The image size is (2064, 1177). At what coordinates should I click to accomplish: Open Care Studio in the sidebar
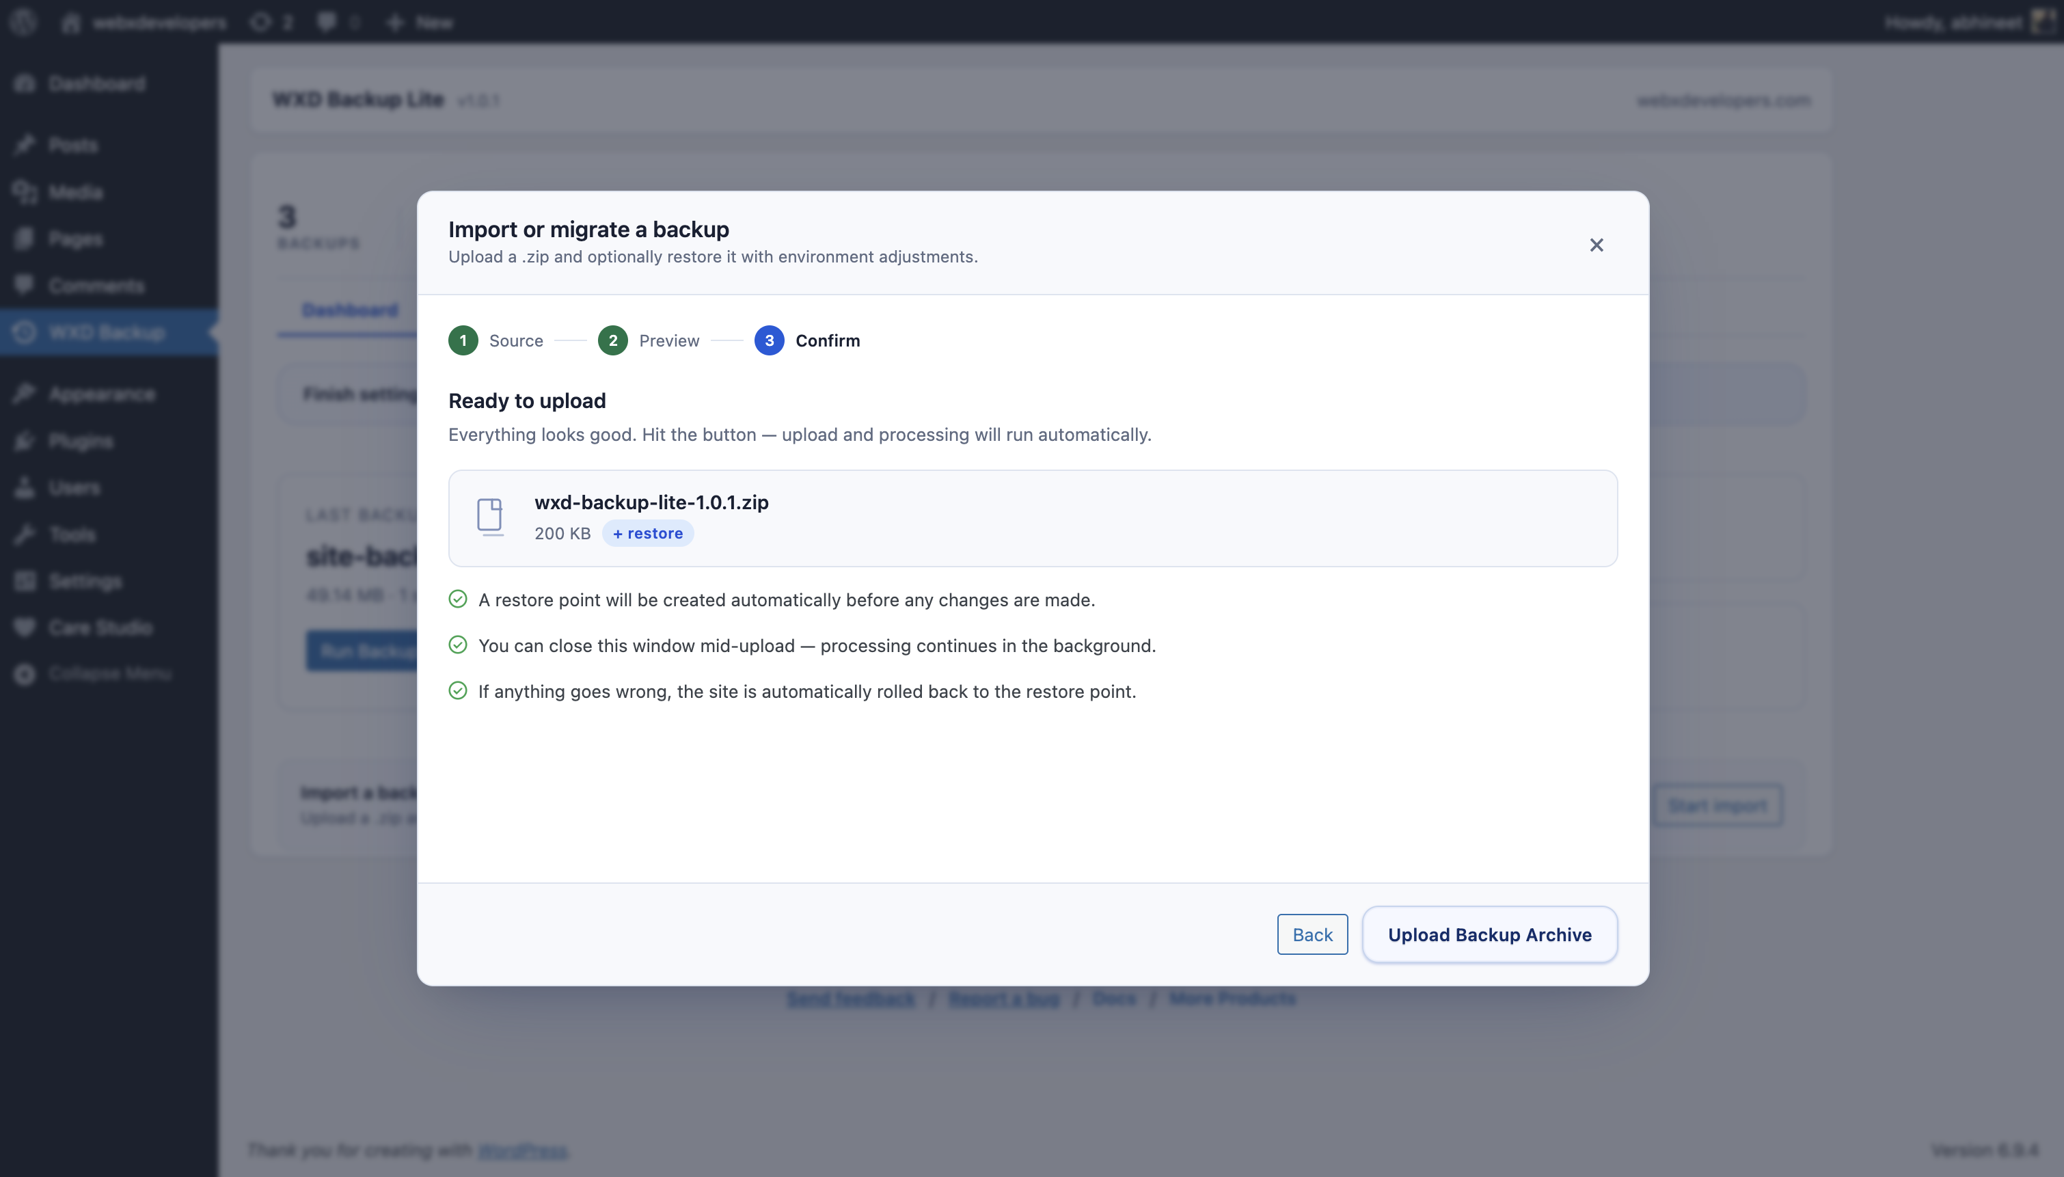(108, 627)
